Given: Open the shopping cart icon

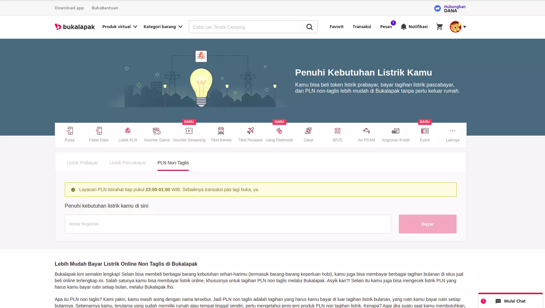Looking at the screenshot, I should (x=439, y=27).
